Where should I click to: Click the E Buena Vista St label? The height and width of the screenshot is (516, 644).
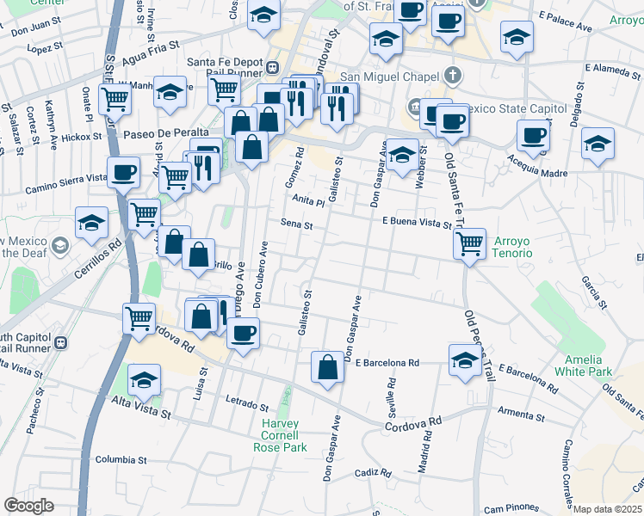pyautogui.click(x=417, y=223)
